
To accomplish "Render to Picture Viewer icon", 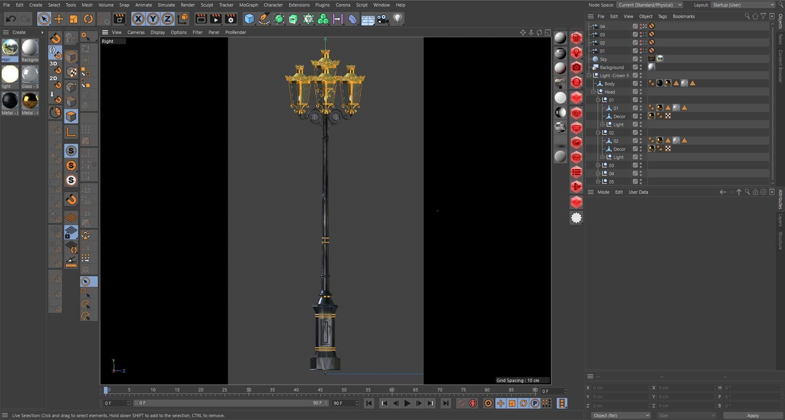I will [216, 19].
